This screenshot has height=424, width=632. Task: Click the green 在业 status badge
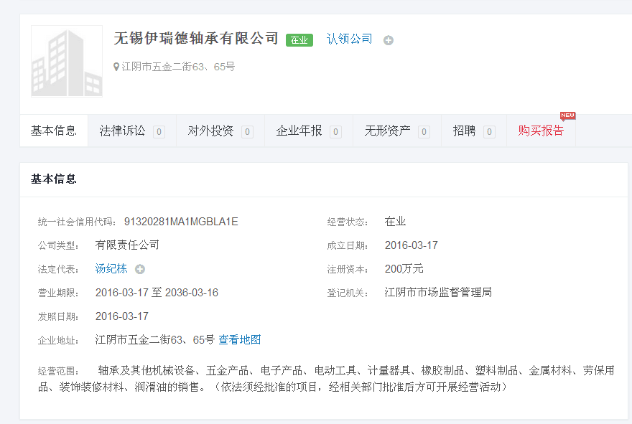(299, 40)
